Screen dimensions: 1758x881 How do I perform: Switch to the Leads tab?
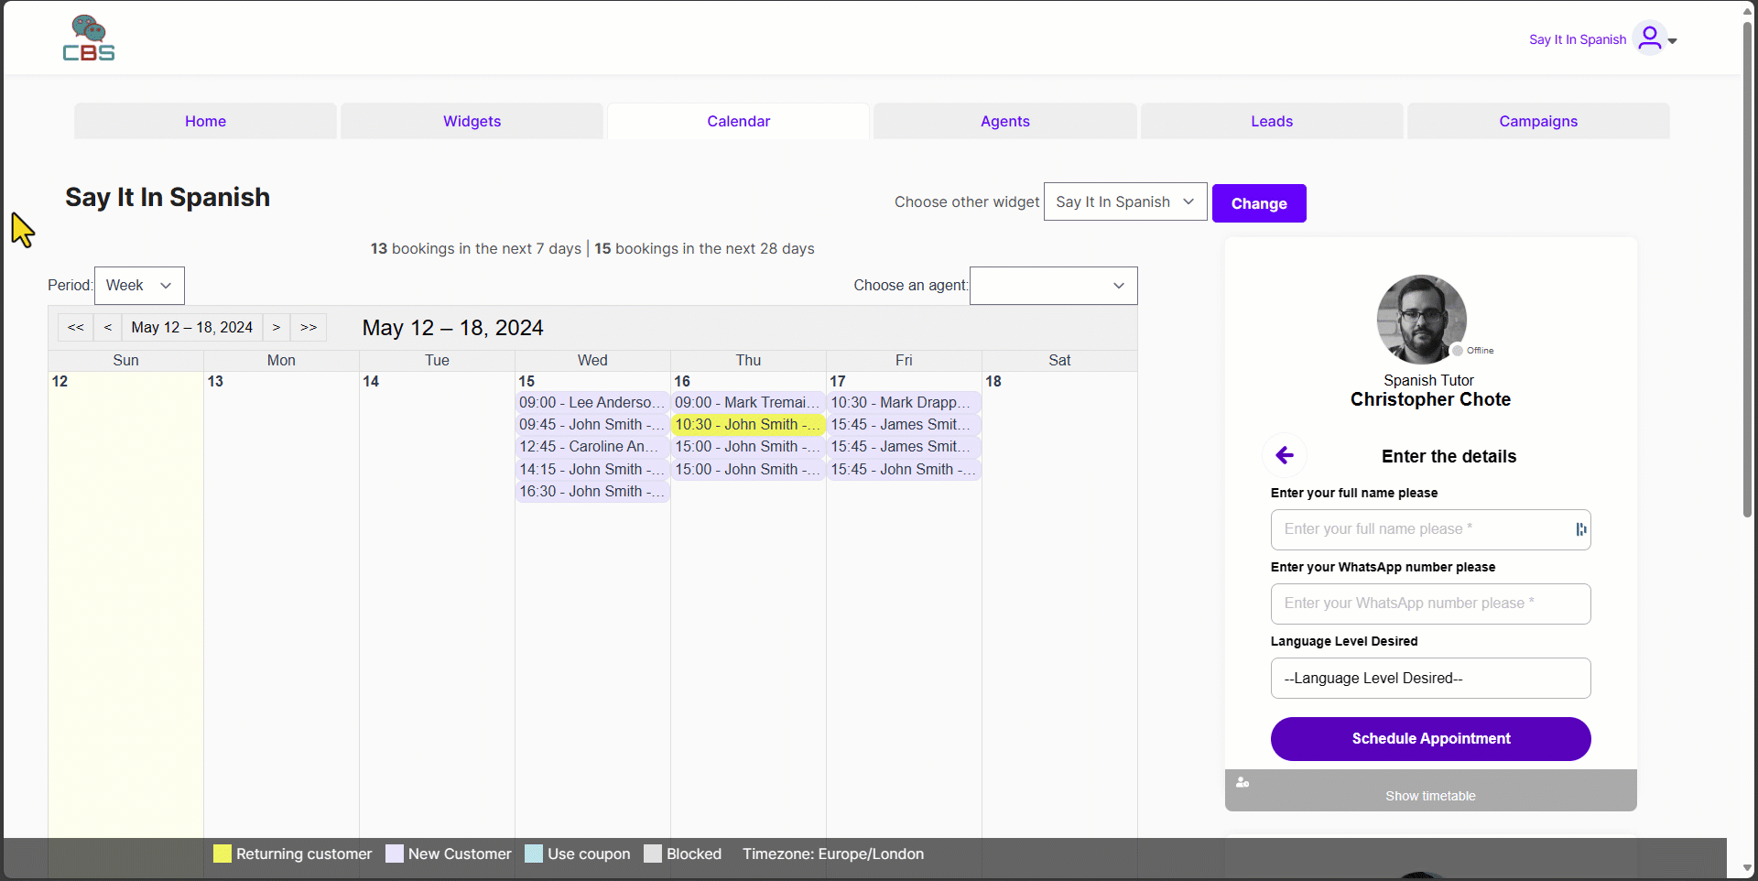pyautogui.click(x=1271, y=121)
